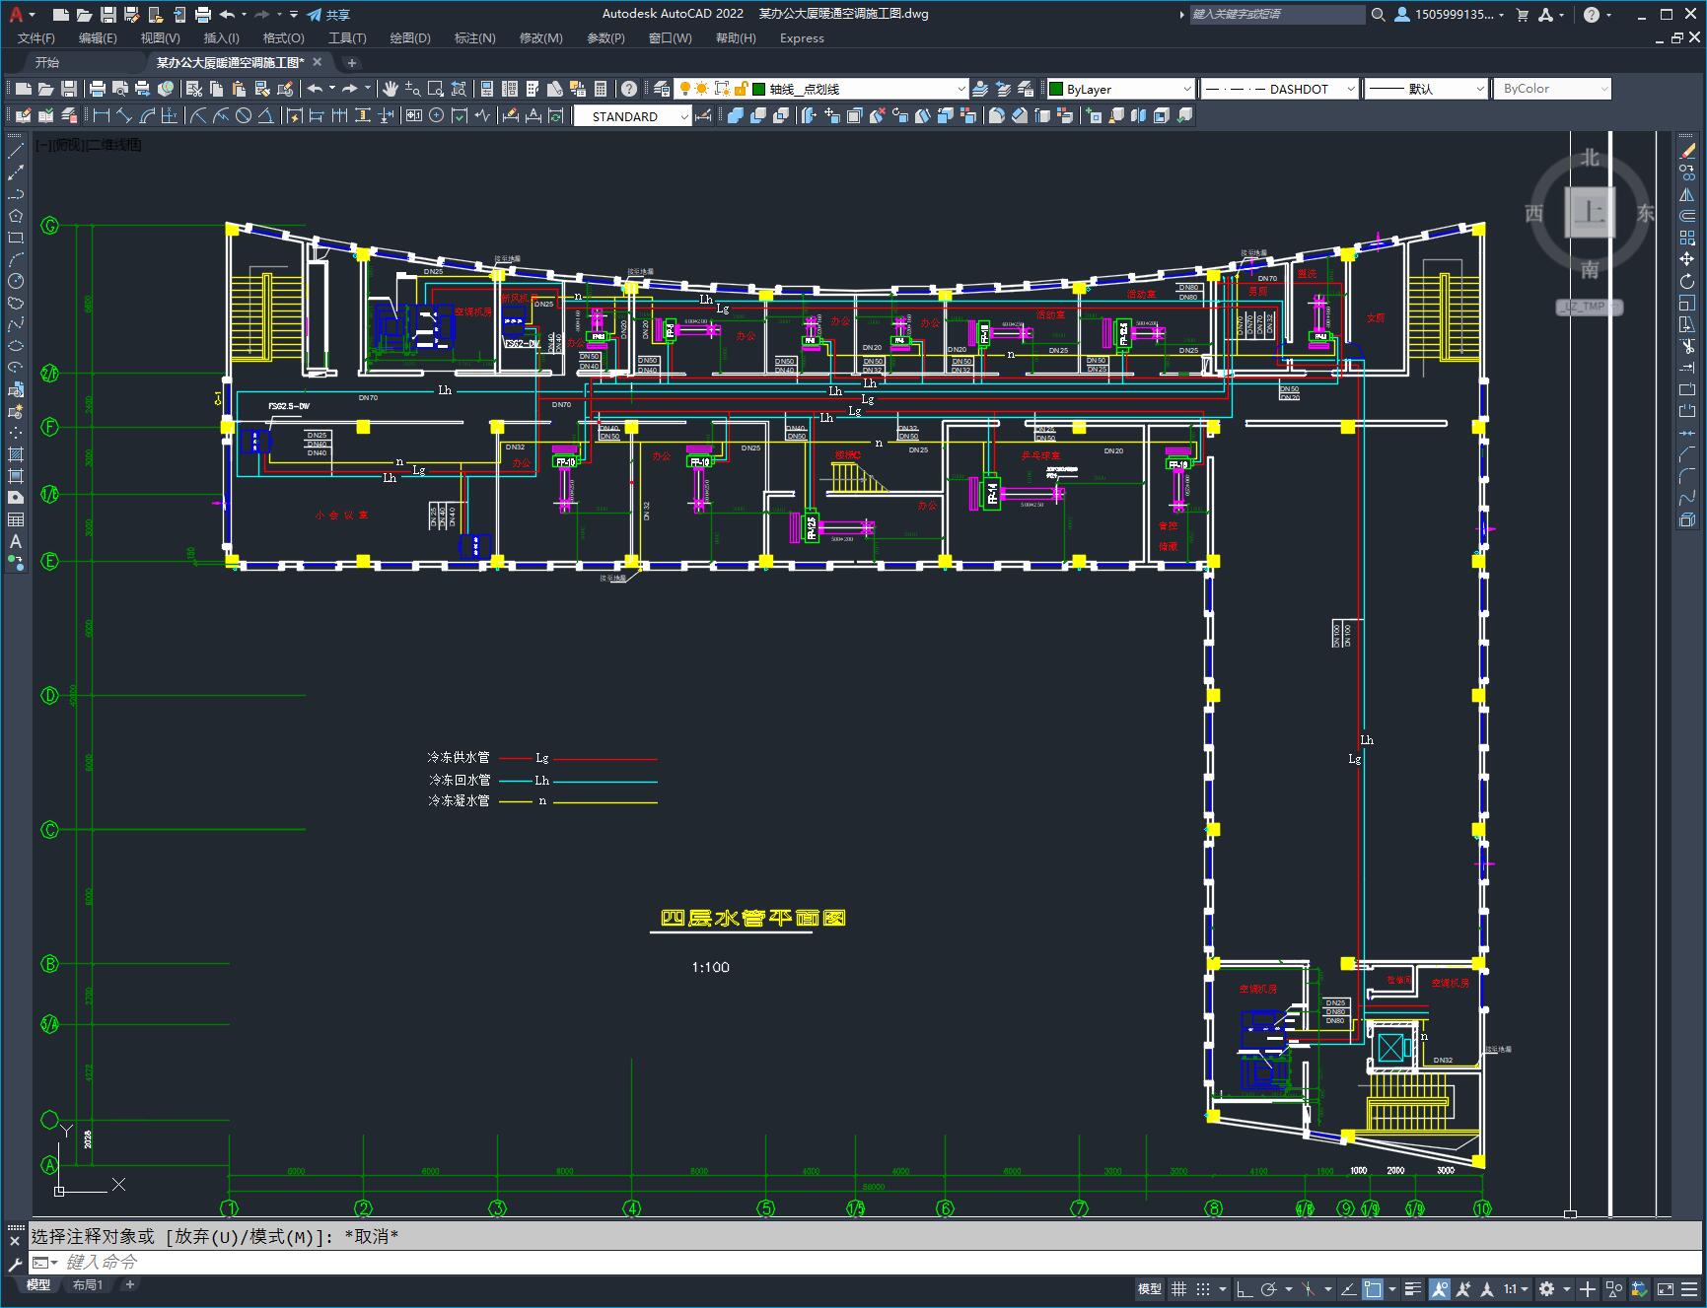Click the 1:100 scale text in drawing
The width and height of the screenshot is (1707, 1308).
click(710, 967)
